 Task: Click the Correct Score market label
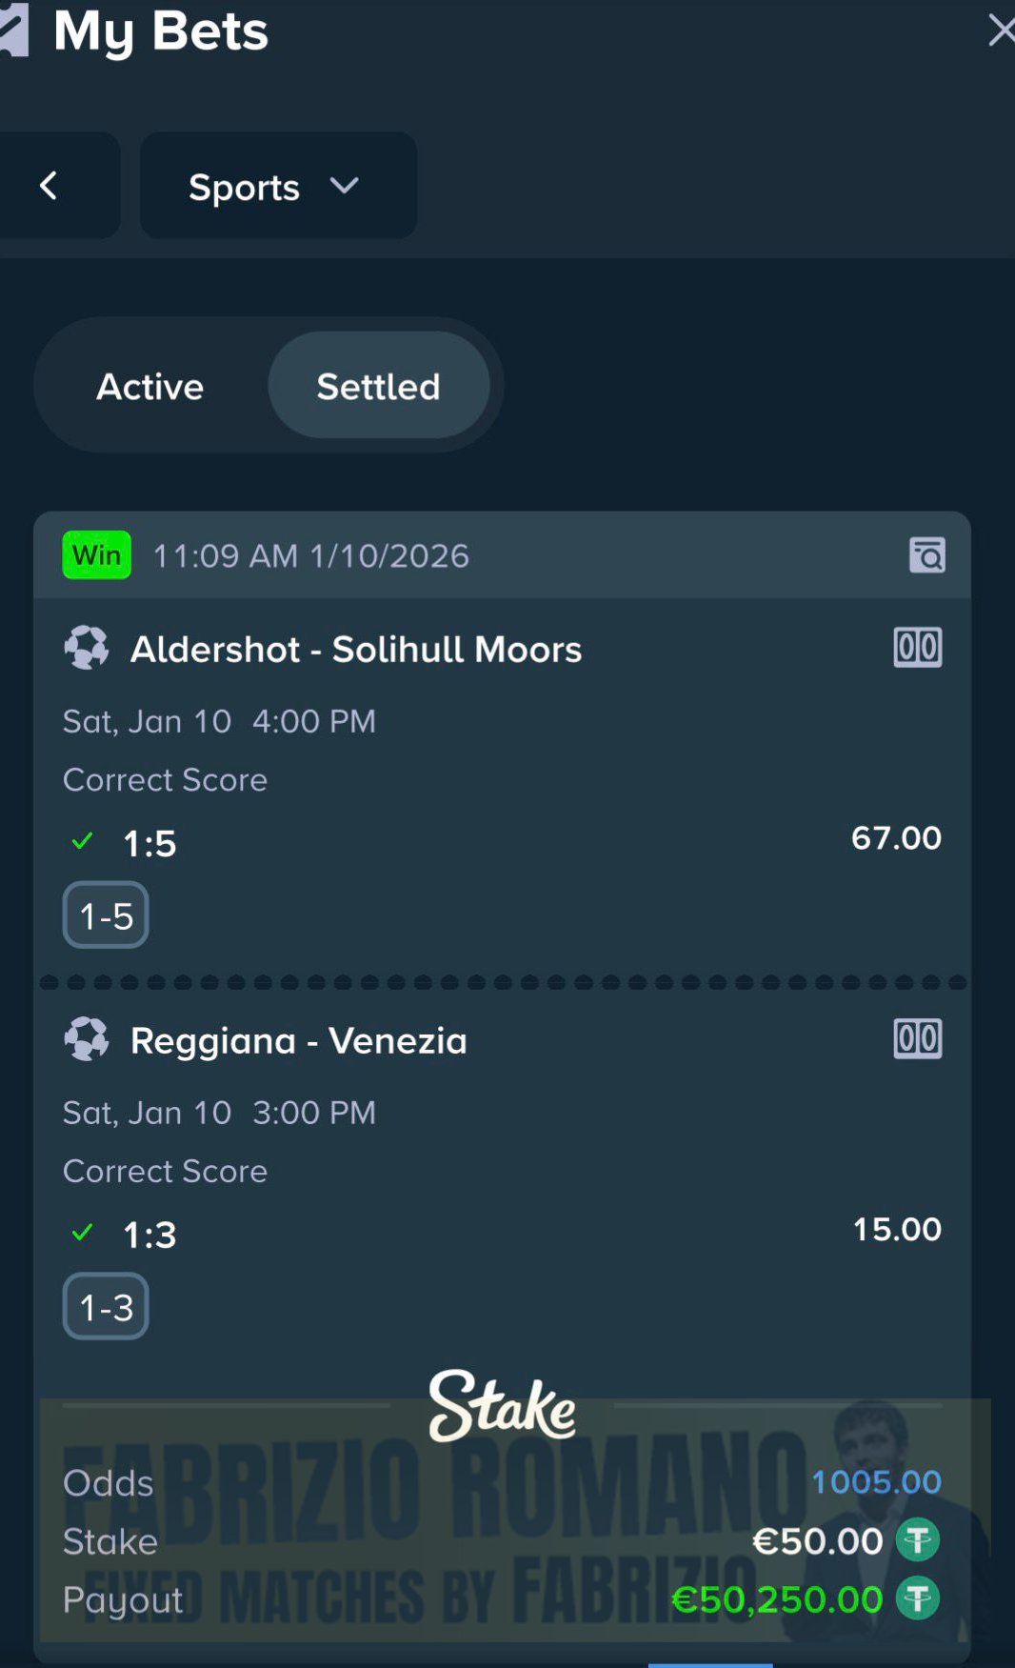164,779
